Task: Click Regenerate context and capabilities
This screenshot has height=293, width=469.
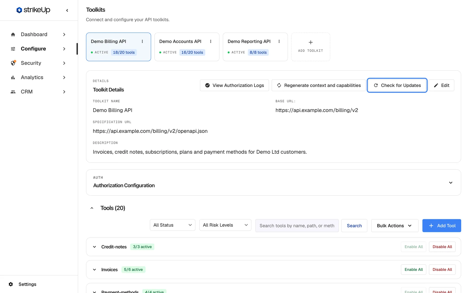Action: click(318, 85)
